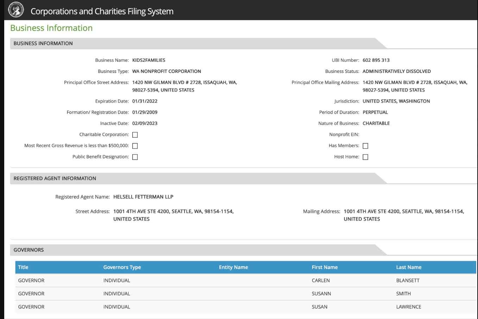Select the Susann Smith governor row
This screenshot has width=478, height=319.
click(245, 294)
